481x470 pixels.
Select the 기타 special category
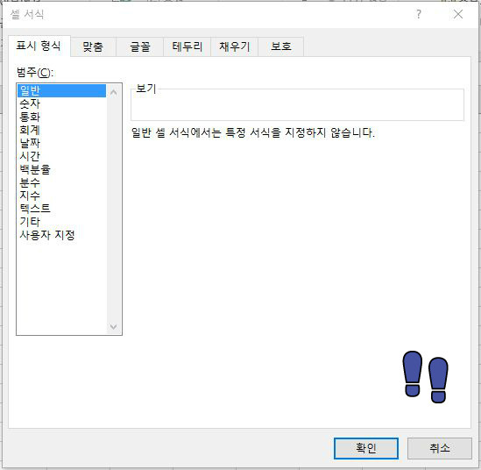tap(61, 222)
